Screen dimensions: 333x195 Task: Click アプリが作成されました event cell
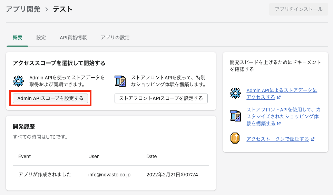click(x=45, y=175)
